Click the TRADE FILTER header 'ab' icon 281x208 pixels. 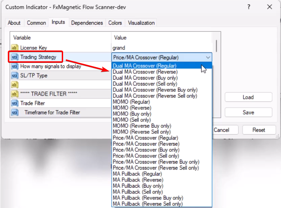(15, 94)
